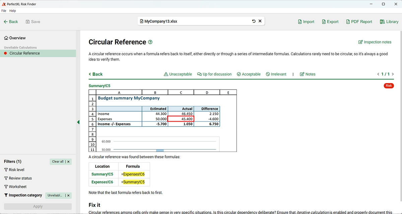Set review status to Acceptable

pos(248,74)
